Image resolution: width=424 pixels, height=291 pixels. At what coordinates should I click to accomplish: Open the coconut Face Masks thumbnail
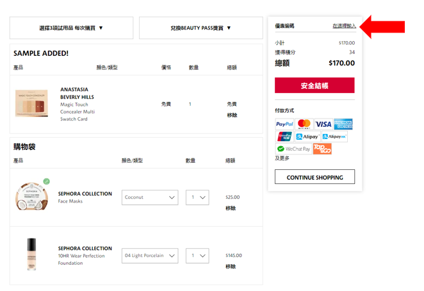[x=32, y=196]
